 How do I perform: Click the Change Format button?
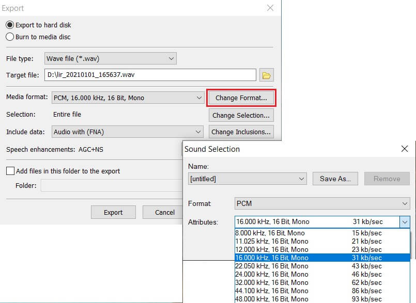coord(241,97)
